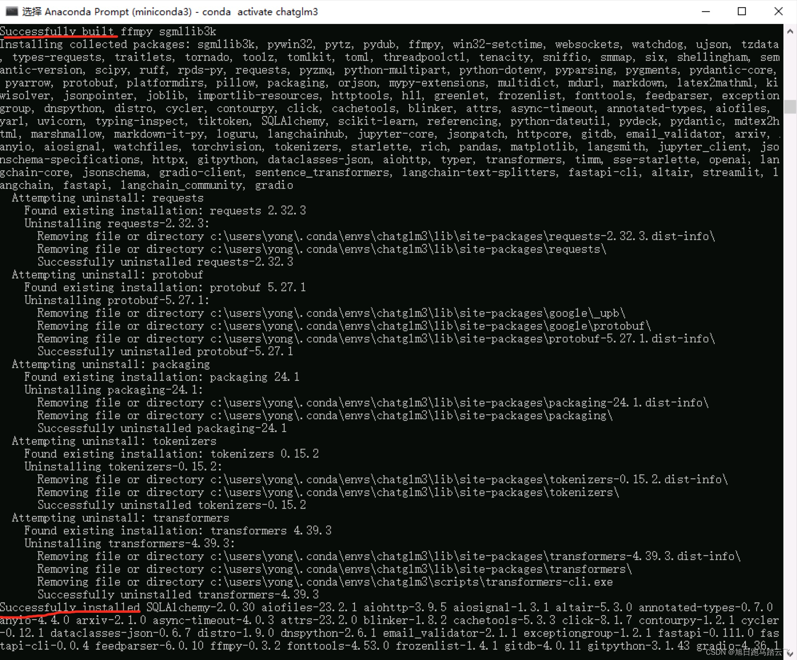Click the scrollbar track below the thumb
The height and width of the screenshot is (660, 797).
pos(790,360)
